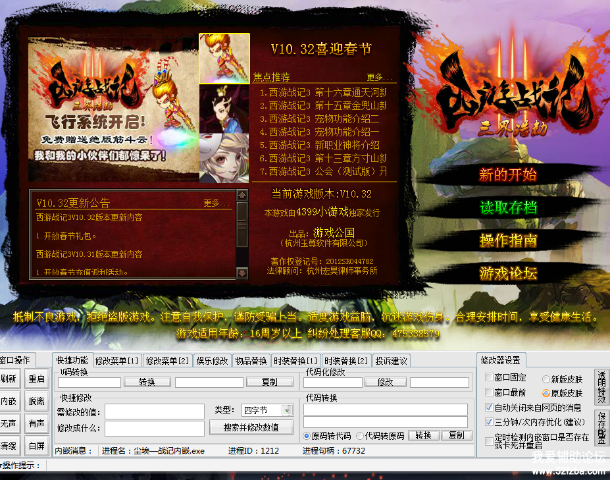Viewport: 610px width, 480px height.
Task: Open article 宠物功能介绍一
Action: pyautogui.click(x=319, y=132)
